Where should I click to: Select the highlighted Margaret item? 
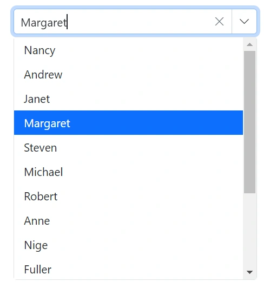tap(129, 123)
